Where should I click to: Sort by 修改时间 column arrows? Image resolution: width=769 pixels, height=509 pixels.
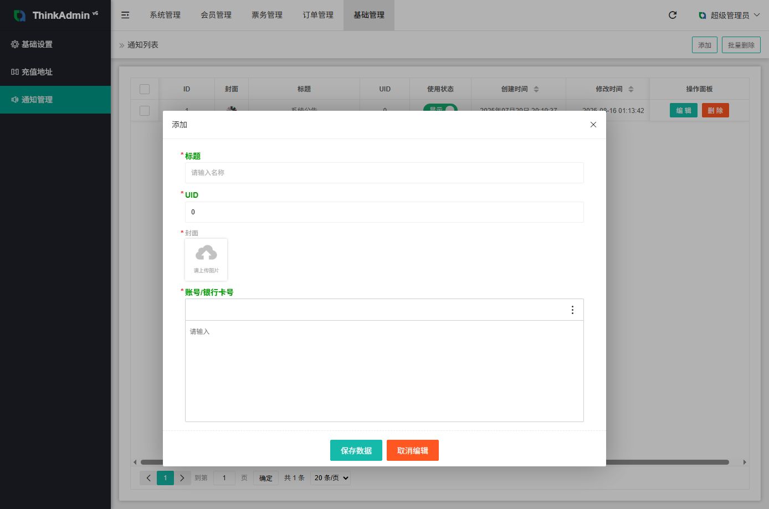(630, 89)
